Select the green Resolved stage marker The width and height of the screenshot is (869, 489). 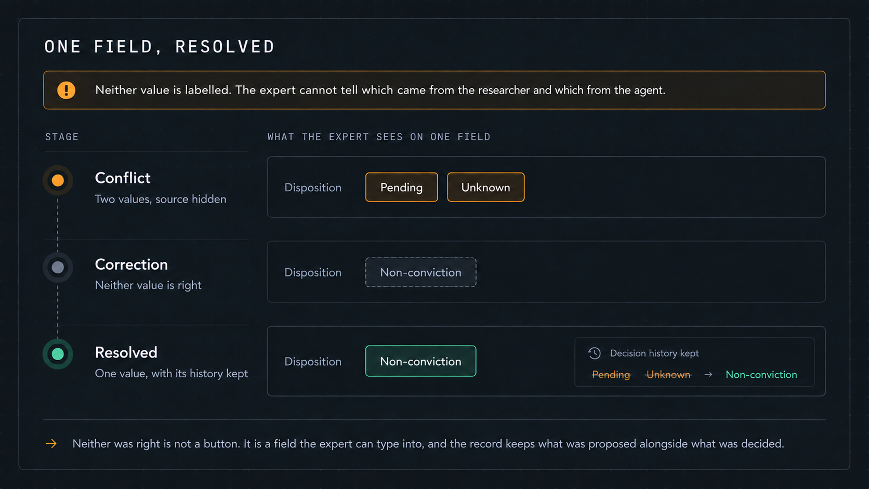point(58,354)
